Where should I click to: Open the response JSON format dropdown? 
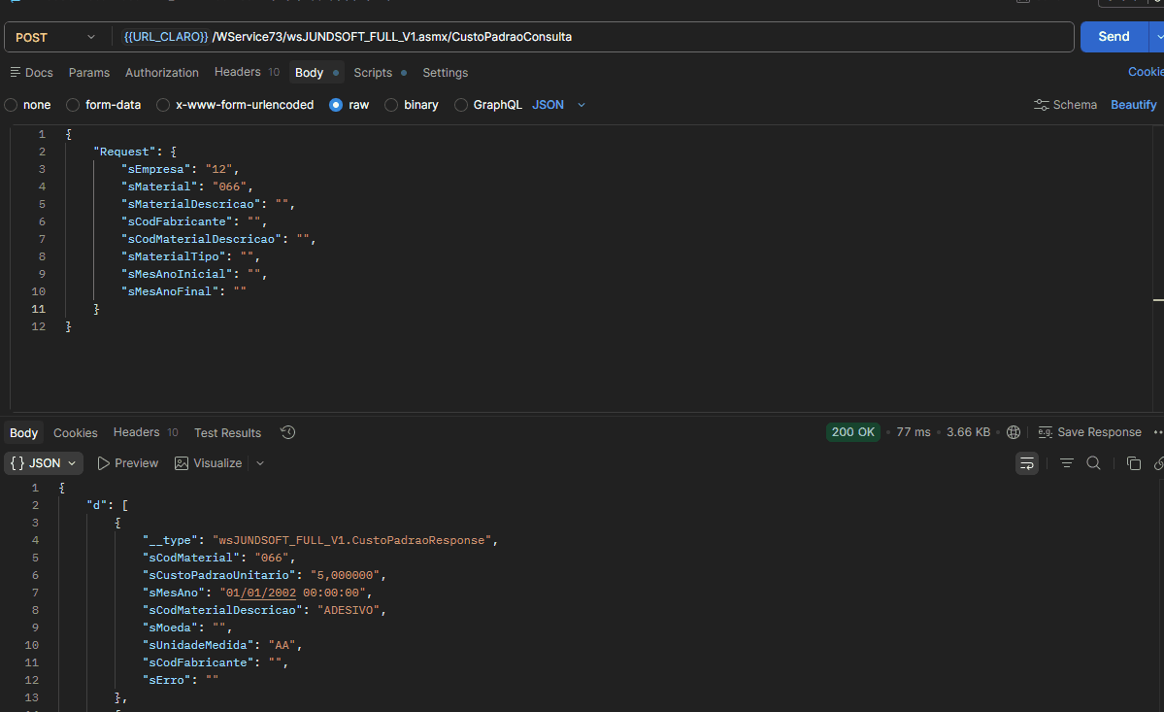pos(44,463)
